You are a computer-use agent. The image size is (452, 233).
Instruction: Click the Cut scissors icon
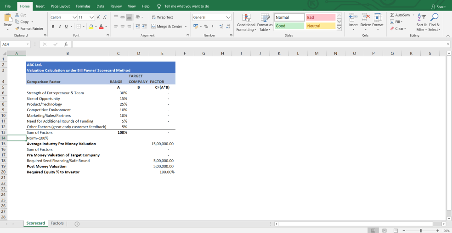click(17, 15)
